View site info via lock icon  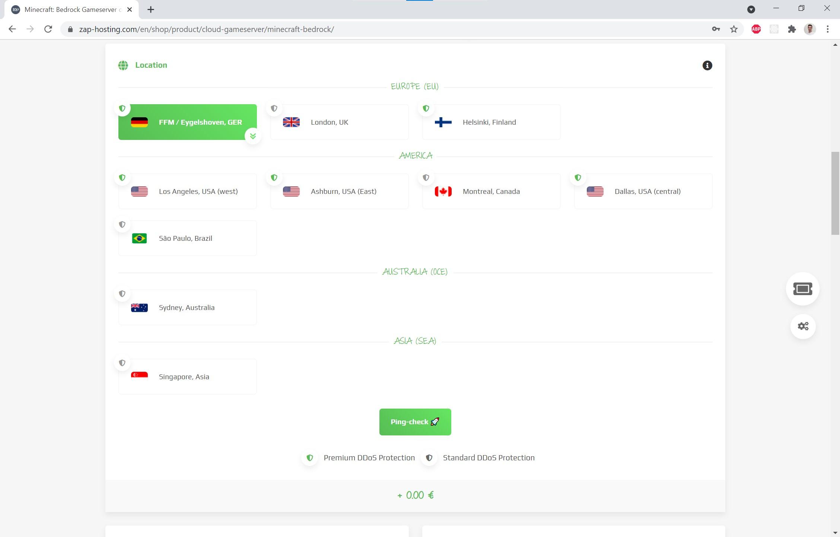[x=70, y=29]
